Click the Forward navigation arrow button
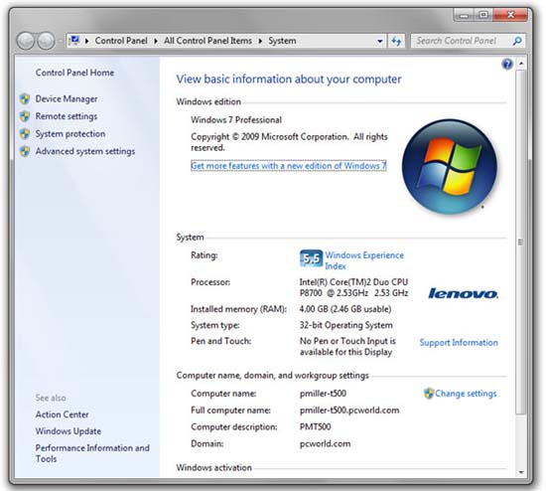The width and height of the screenshot is (546, 491). click(x=46, y=41)
